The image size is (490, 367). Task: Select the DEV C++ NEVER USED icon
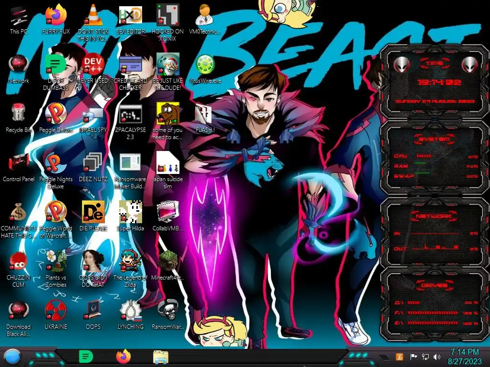[x=93, y=69]
